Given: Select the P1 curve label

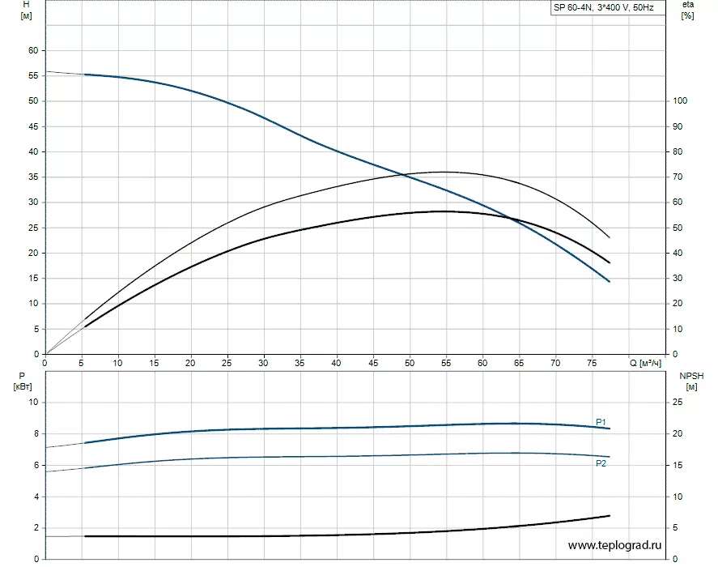Looking at the screenshot, I should pyautogui.click(x=601, y=422).
